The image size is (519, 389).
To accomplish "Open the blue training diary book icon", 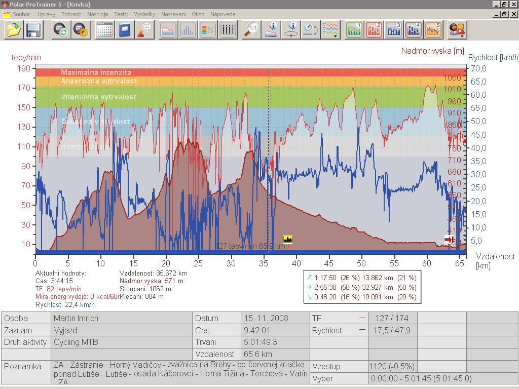I will pos(124,30).
